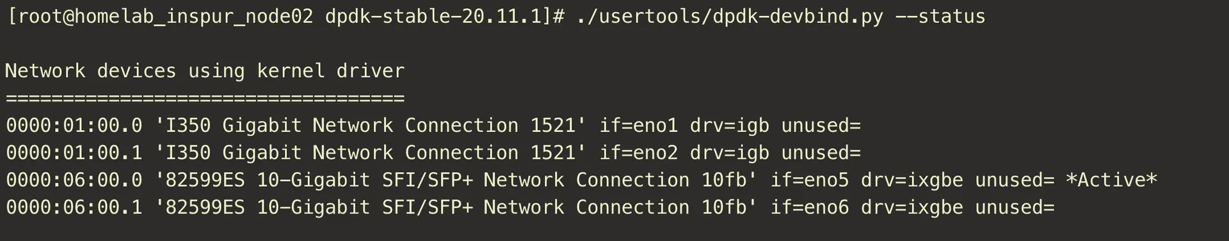Click PCI address 0000:06:00.0
Viewport: 1229px width, 241px height.
[74, 180]
